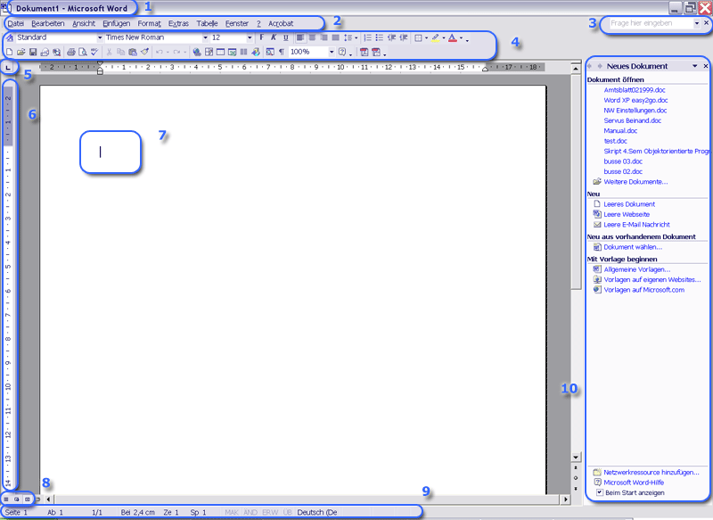Open the highlight color dropdown arrow
The image size is (713, 520).
pos(443,37)
